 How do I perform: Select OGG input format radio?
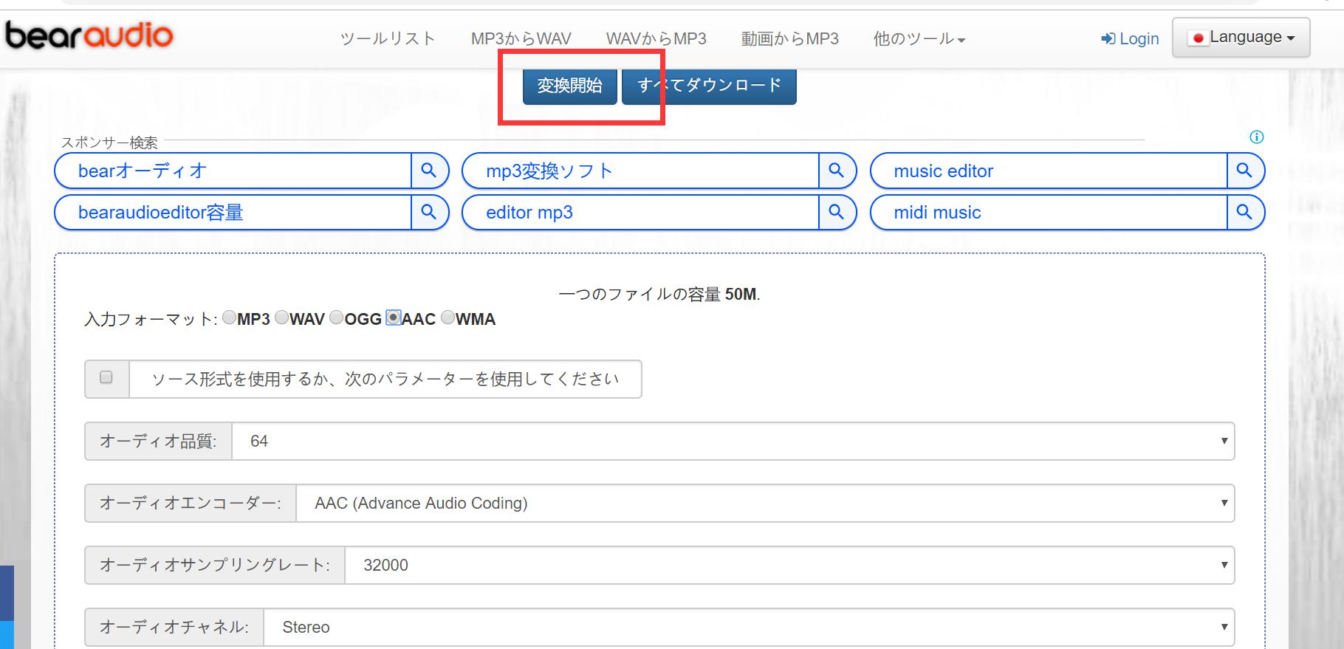(x=336, y=317)
